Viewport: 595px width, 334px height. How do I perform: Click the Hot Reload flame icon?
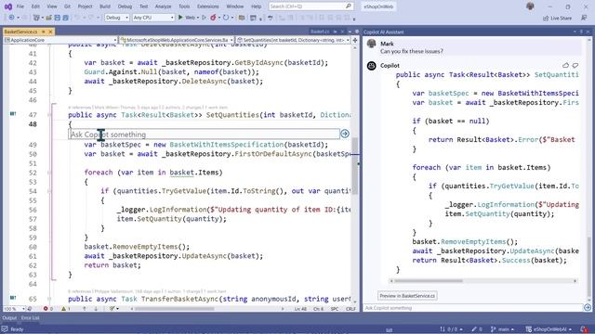pos(213,18)
